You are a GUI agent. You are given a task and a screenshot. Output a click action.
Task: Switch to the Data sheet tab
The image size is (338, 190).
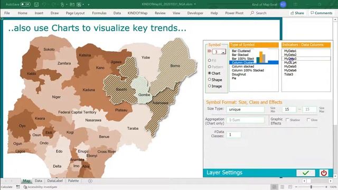click(x=39, y=180)
